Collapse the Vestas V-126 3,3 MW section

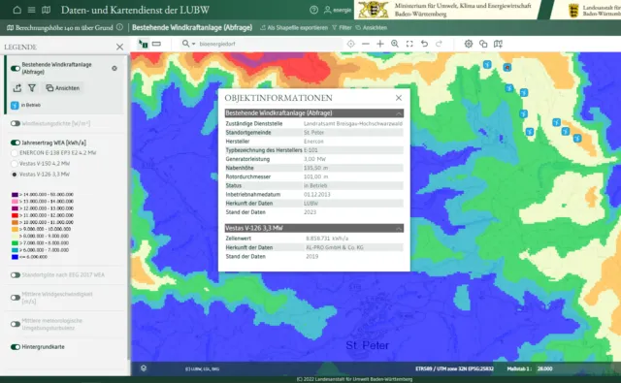click(x=399, y=229)
